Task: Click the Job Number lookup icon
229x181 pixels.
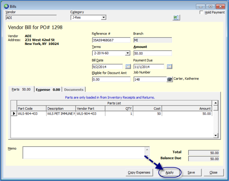Action: (169, 79)
